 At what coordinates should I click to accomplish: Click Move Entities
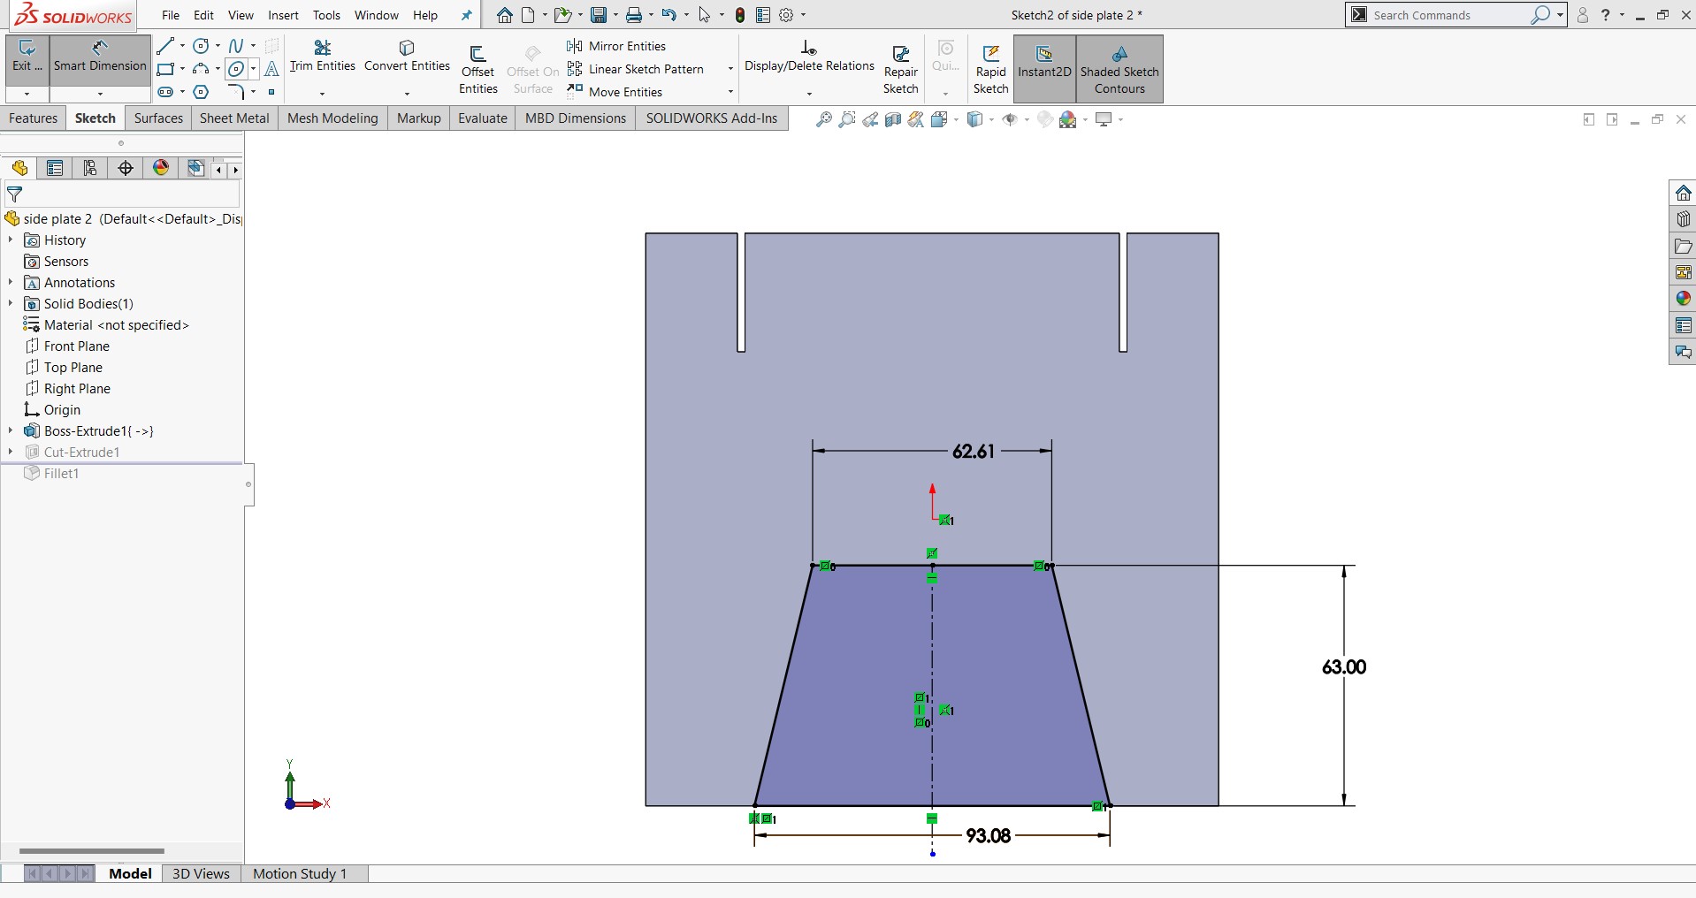point(615,92)
